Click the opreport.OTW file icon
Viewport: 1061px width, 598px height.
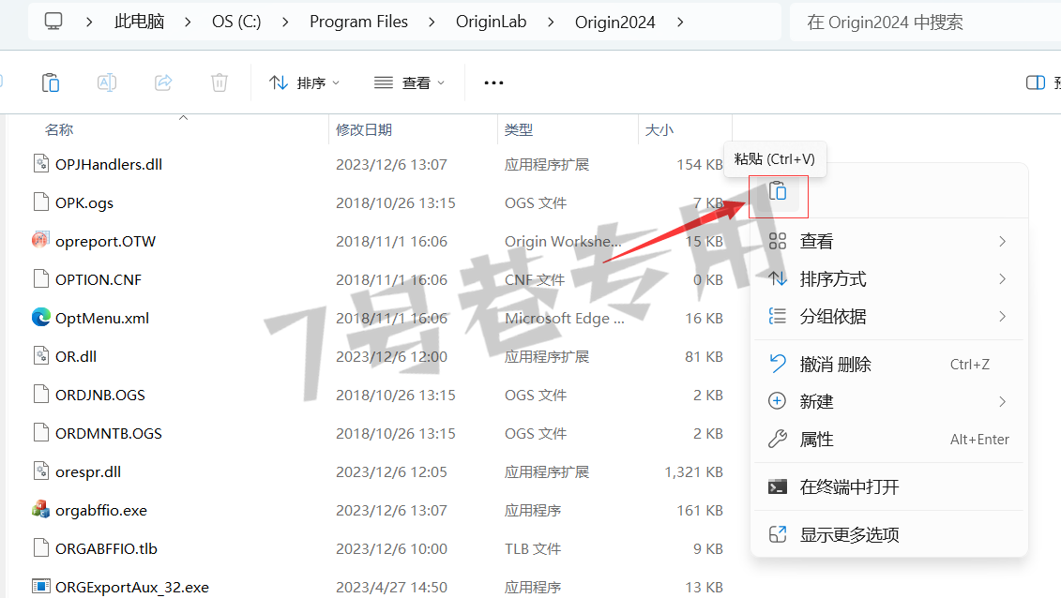pyautogui.click(x=40, y=240)
